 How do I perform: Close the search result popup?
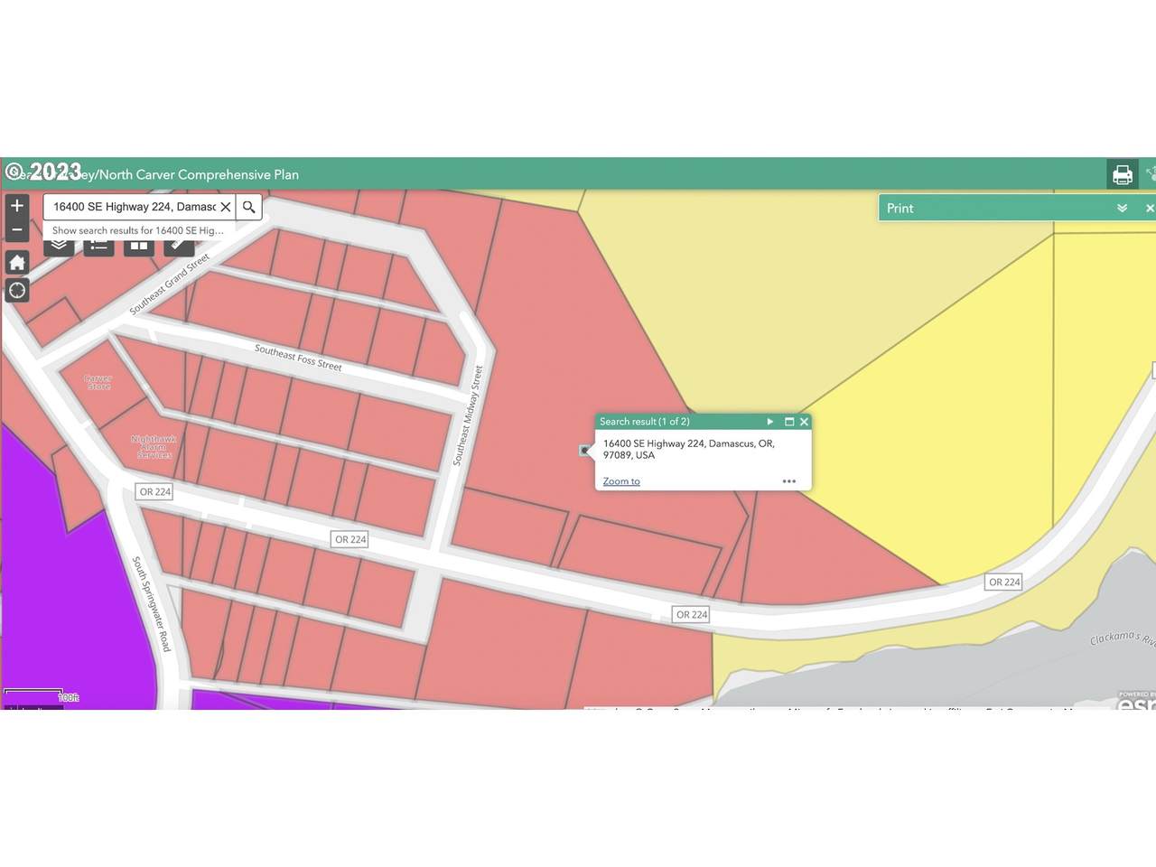tap(804, 422)
